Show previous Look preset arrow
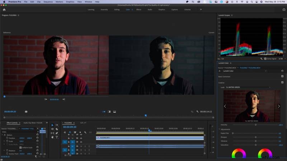Viewport: 287px width, 161px height. point(225,106)
